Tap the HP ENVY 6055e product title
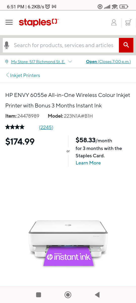Viewport: 136px width, 303px height. (x=68, y=100)
